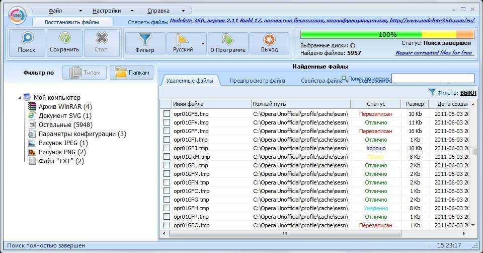Screen dimensions: 483x253
Task: Click the Хорошо status of opr01GFJ.tmp
Action: tap(376, 148)
